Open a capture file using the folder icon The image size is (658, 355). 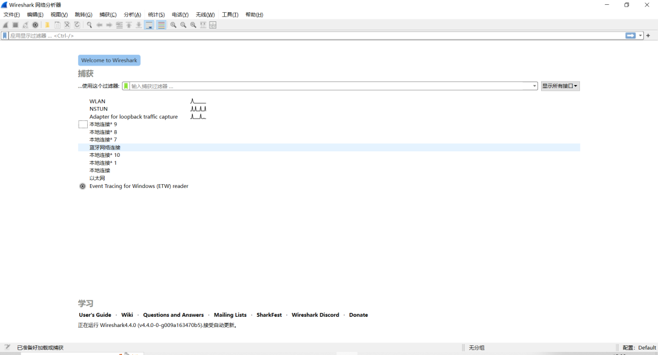tap(48, 25)
